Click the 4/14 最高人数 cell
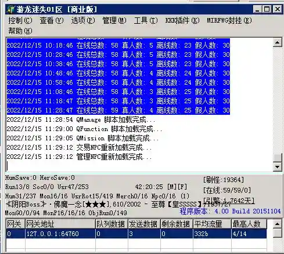Viewport: 284px width, 254px height. [x=249, y=234]
